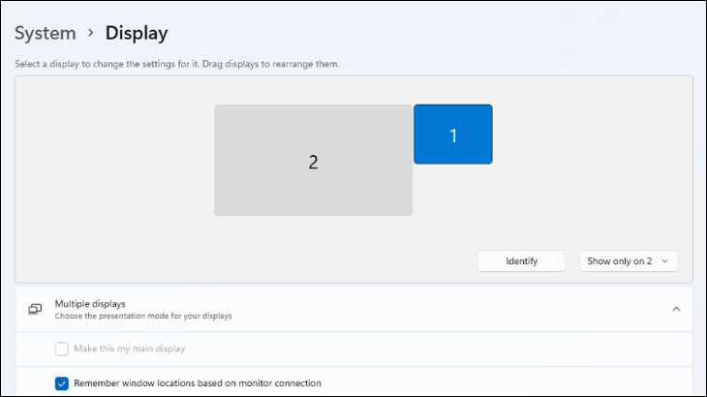Click the number 1 on the blue monitor

click(x=452, y=136)
